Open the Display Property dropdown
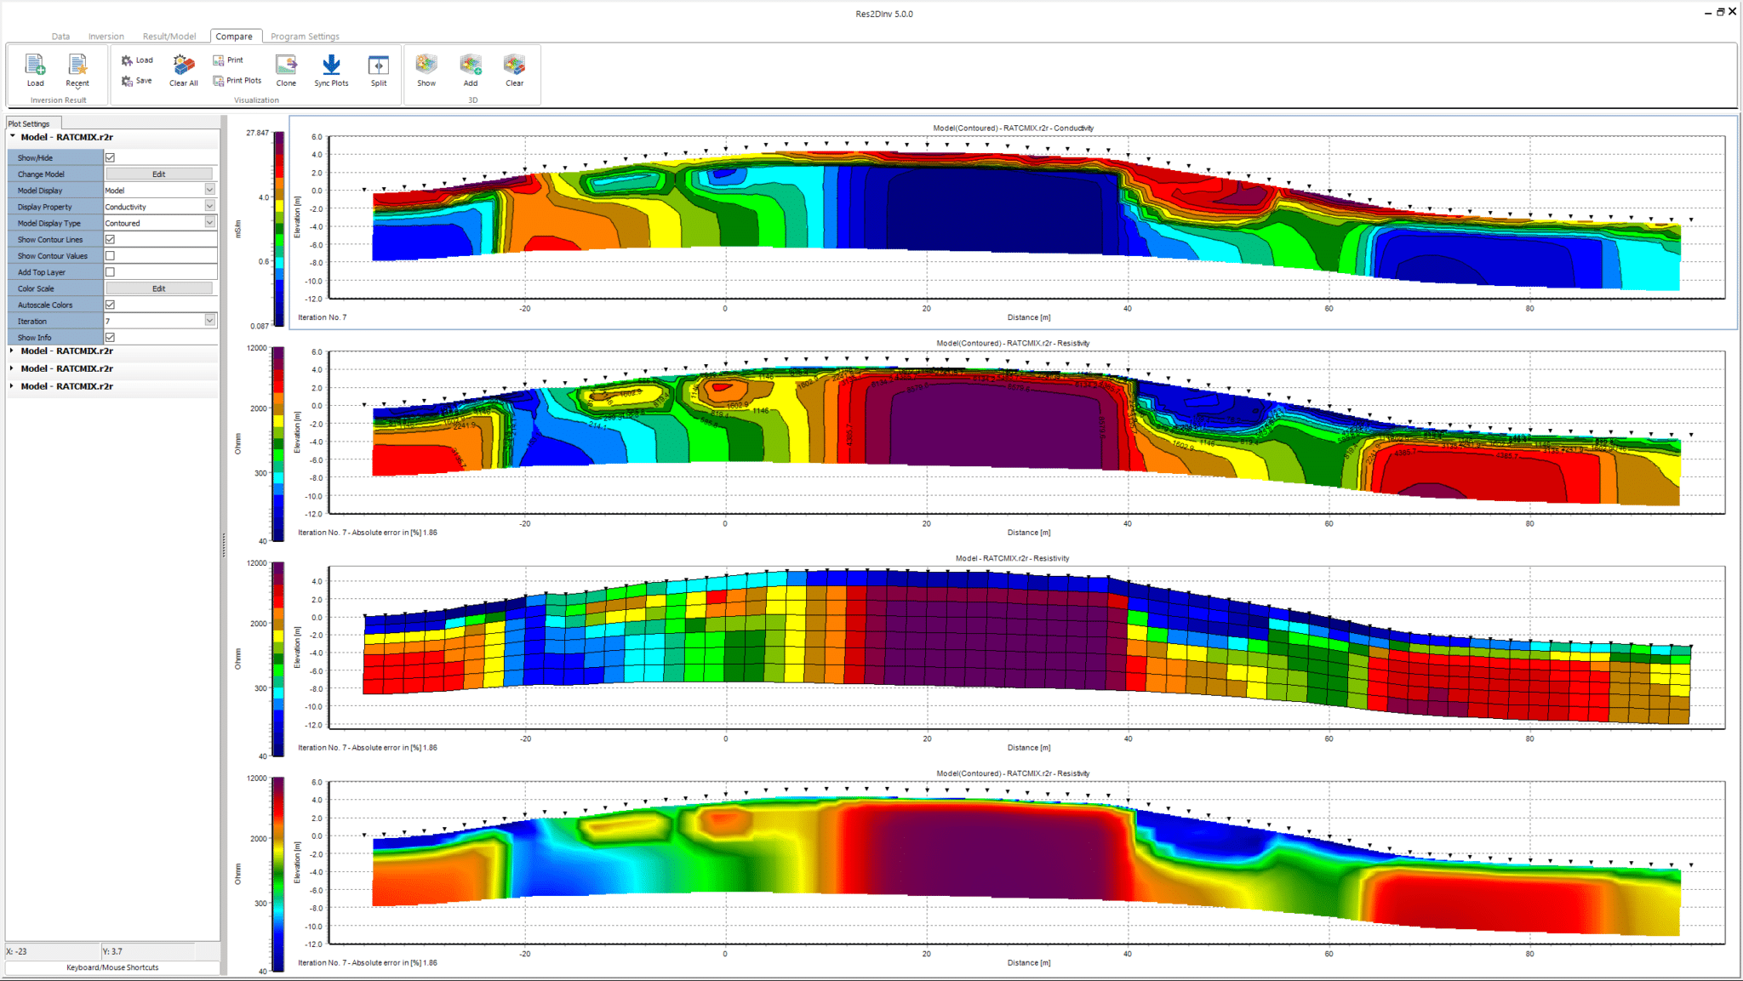 [x=209, y=206]
